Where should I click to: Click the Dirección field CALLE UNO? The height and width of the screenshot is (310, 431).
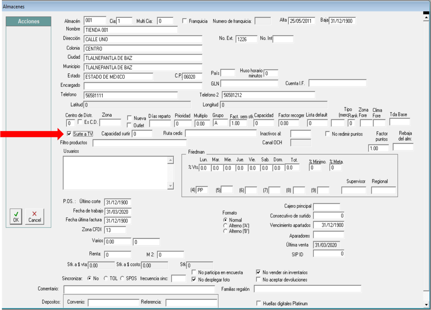pyautogui.click(x=143, y=39)
